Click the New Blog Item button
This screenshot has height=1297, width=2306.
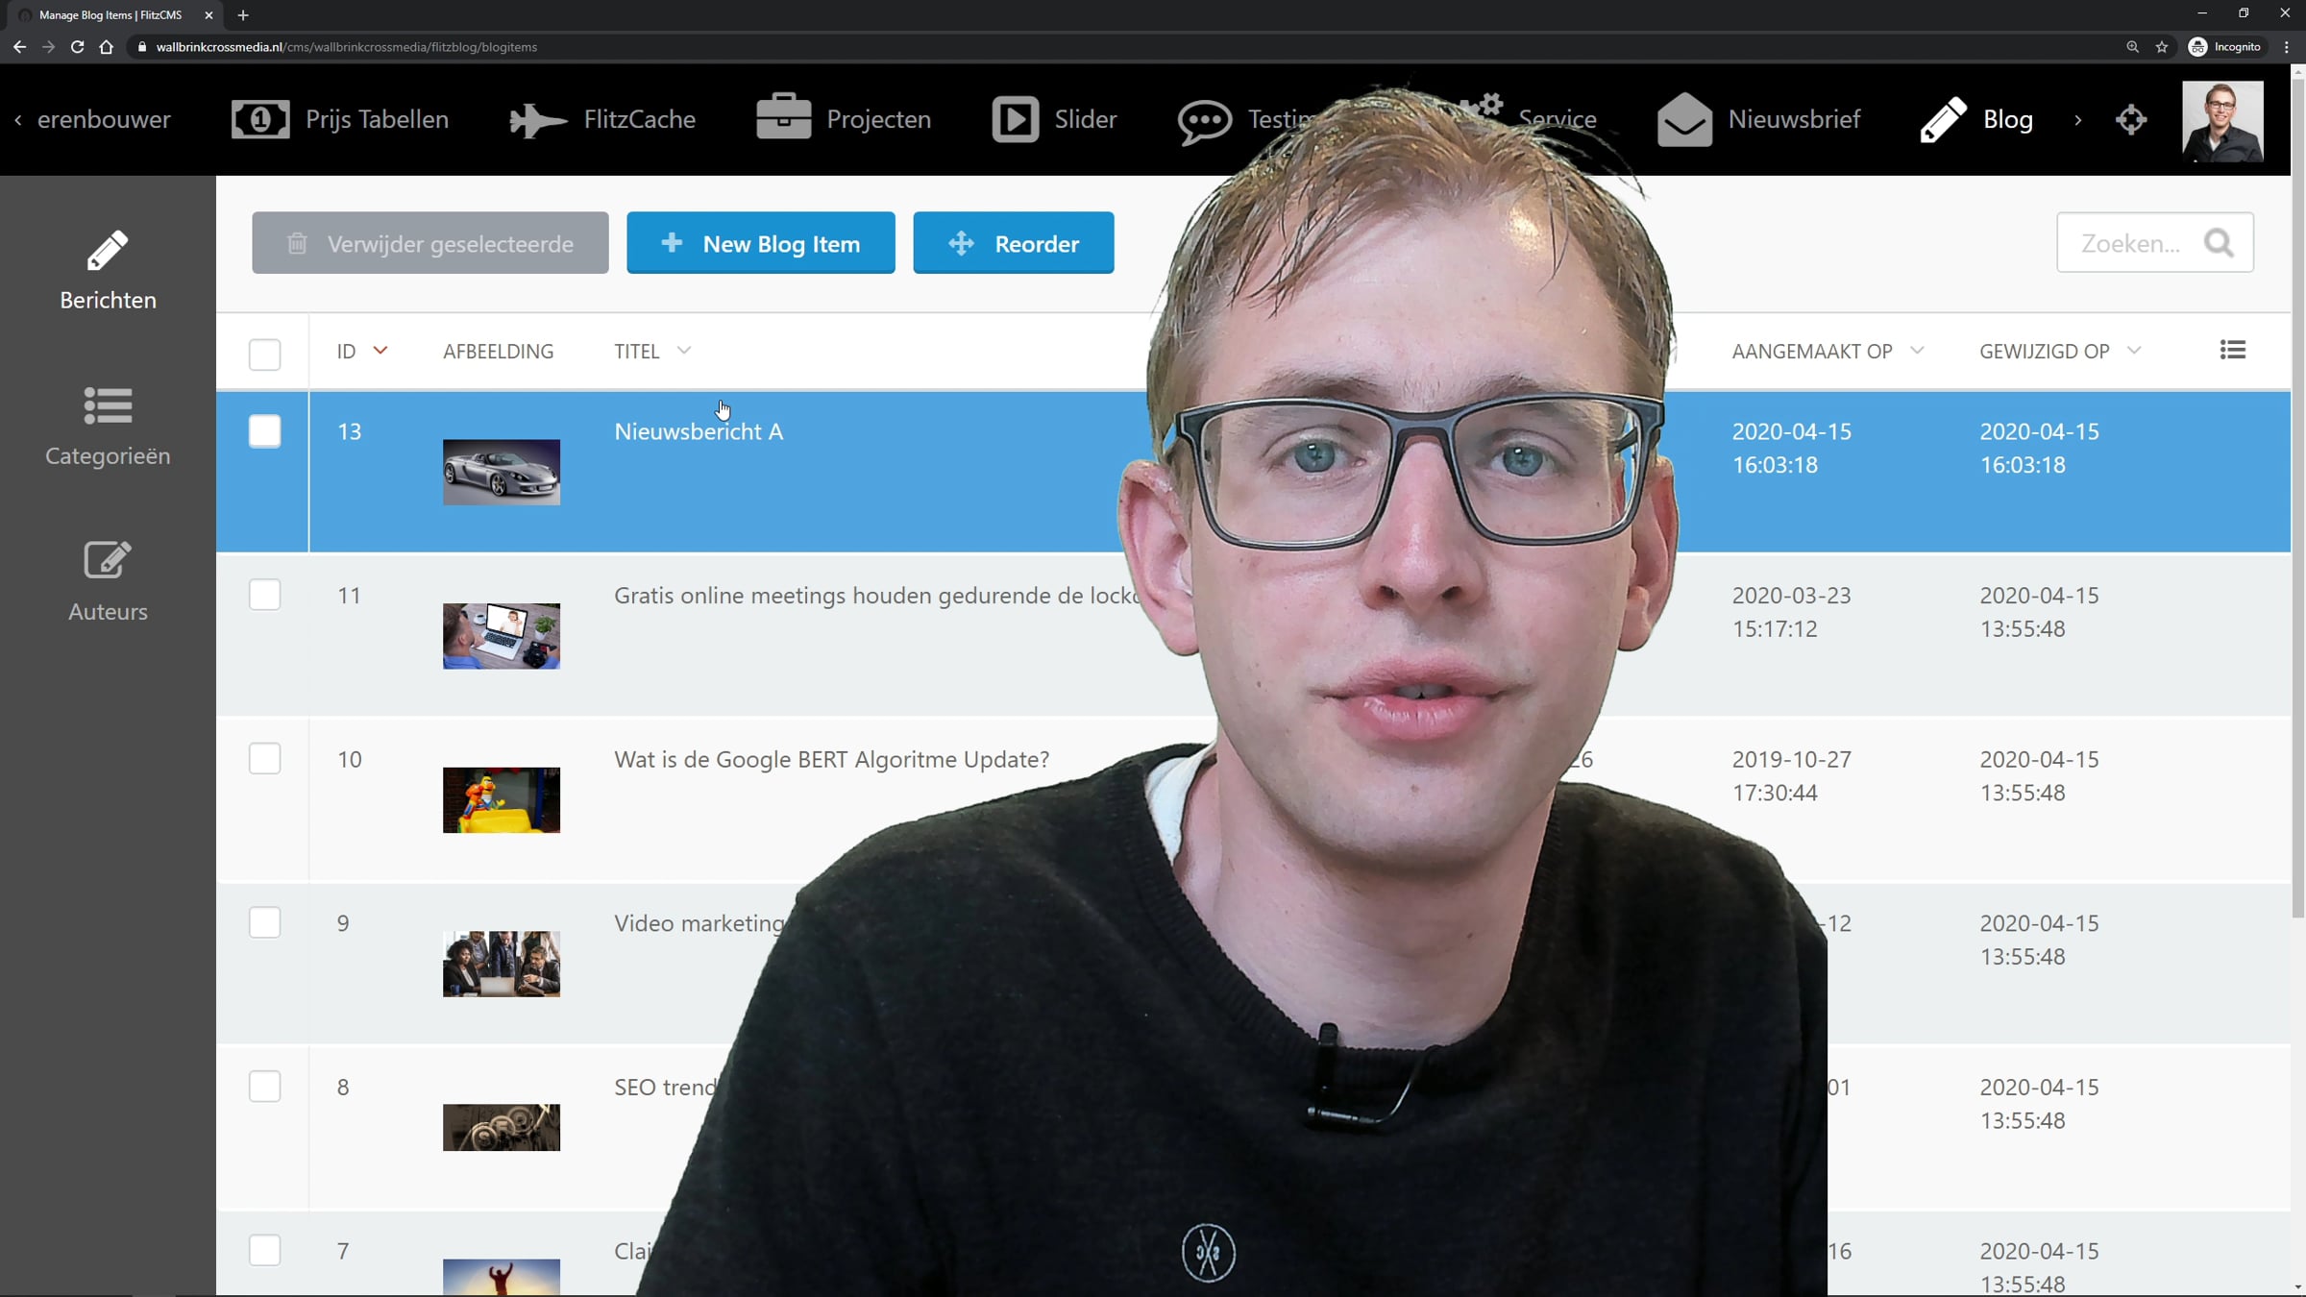pyautogui.click(x=760, y=243)
